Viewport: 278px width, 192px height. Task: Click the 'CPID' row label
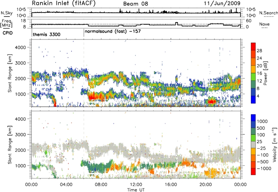[8, 33]
